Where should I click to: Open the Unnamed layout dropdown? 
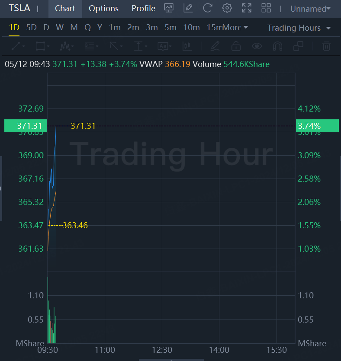310,9
